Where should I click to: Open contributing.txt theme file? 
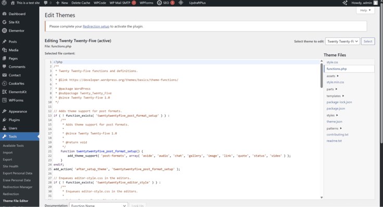(x=338, y=134)
